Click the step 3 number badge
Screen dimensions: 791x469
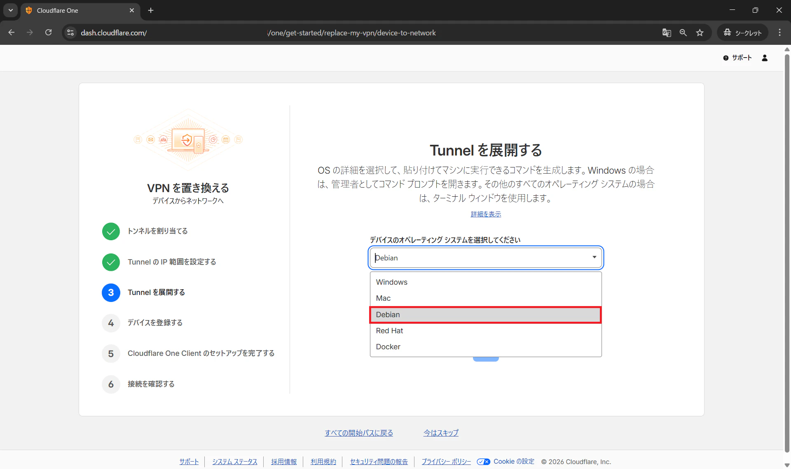tap(111, 293)
